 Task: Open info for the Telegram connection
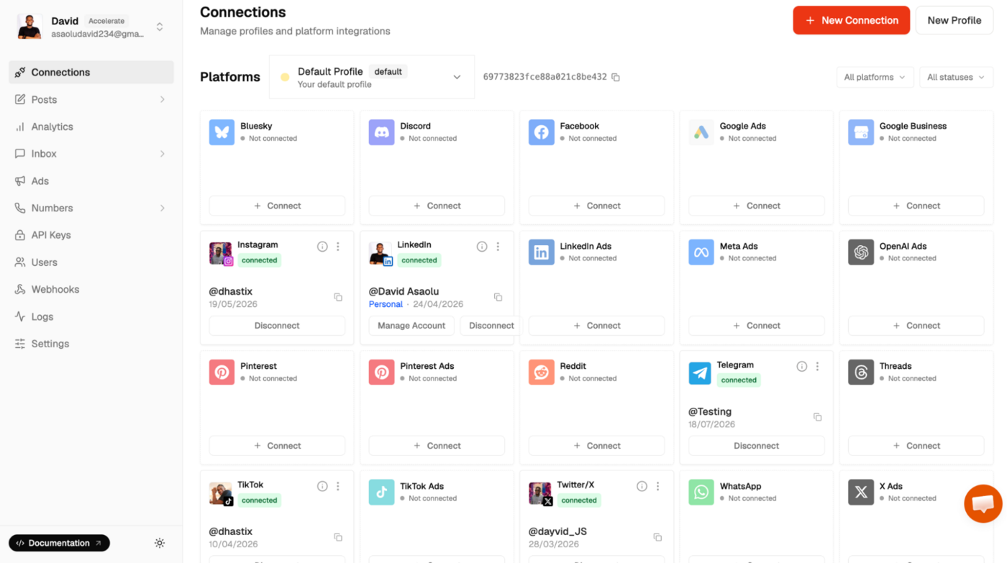tap(801, 367)
